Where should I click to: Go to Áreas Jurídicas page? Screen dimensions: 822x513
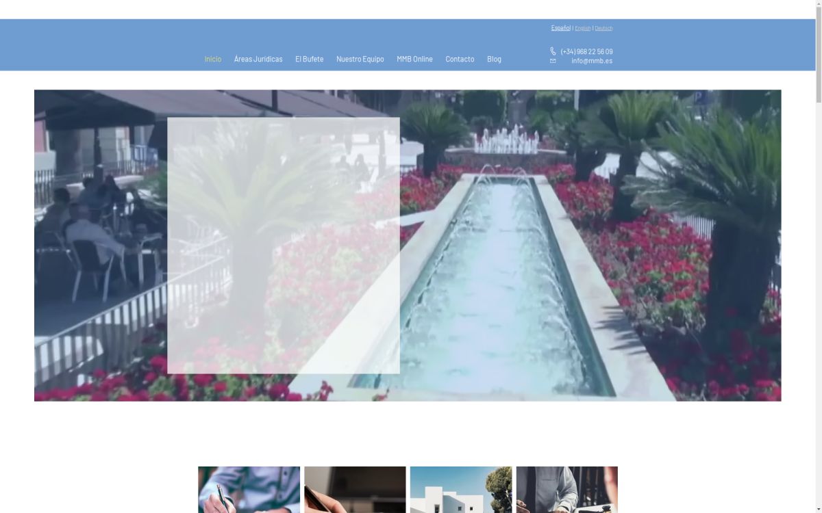pos(258,59)
